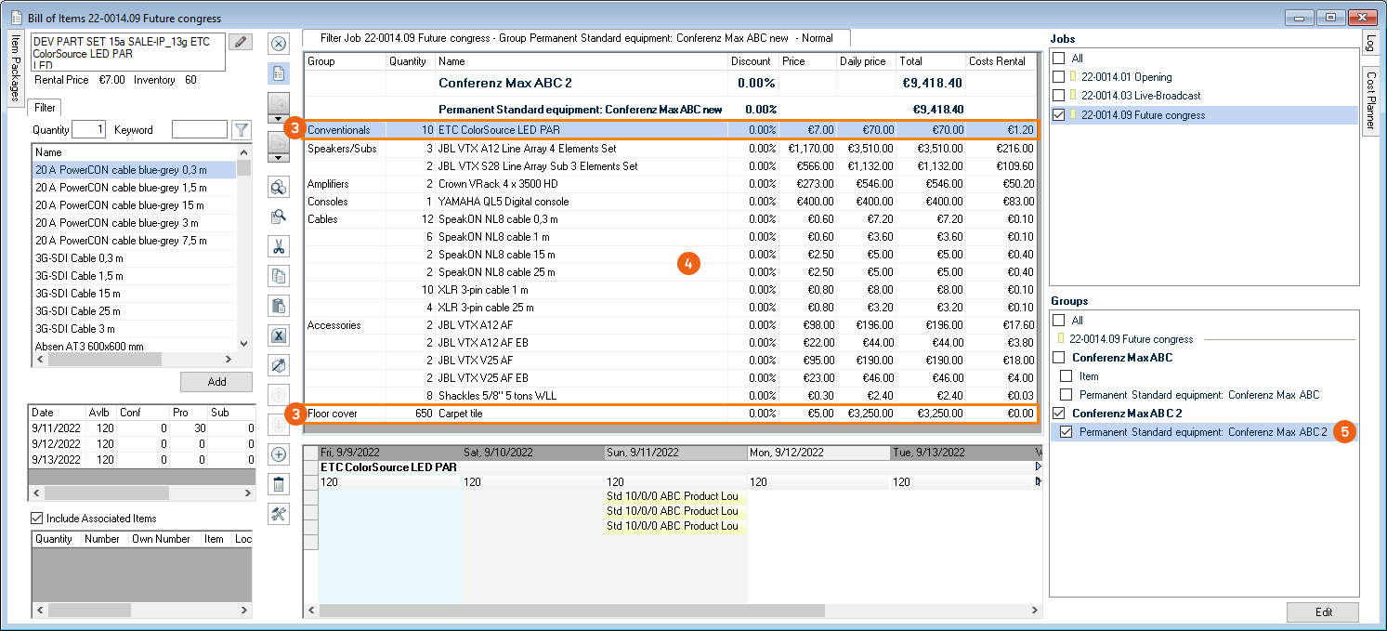Click the funnel filter icon next to Keyword

(242, 130)
